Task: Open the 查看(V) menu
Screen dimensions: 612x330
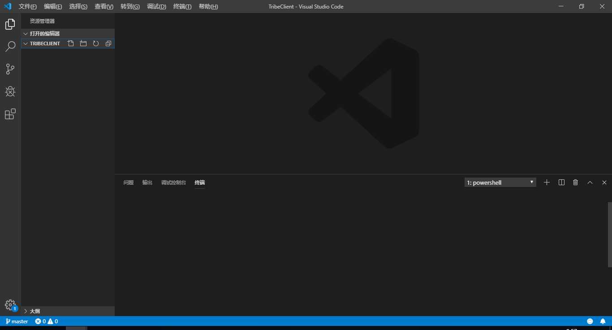Action: pyautogui.click(x=104, y=7)
